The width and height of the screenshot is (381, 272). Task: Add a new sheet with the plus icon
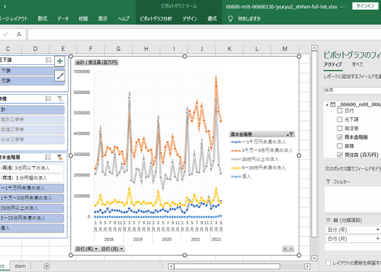(x=47, y=266)
